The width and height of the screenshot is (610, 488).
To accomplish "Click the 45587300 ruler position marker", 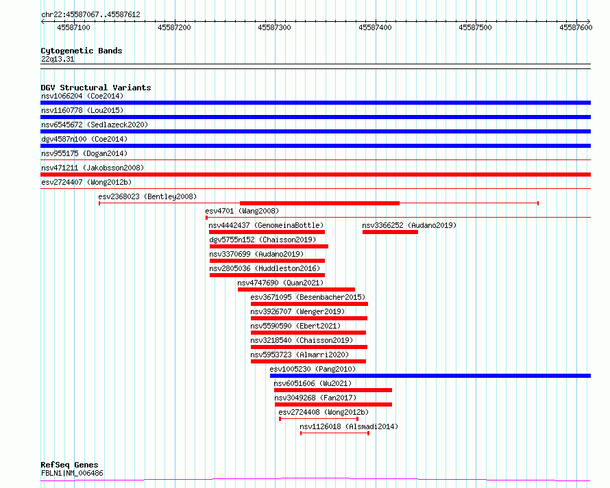I will coord(274,27).
